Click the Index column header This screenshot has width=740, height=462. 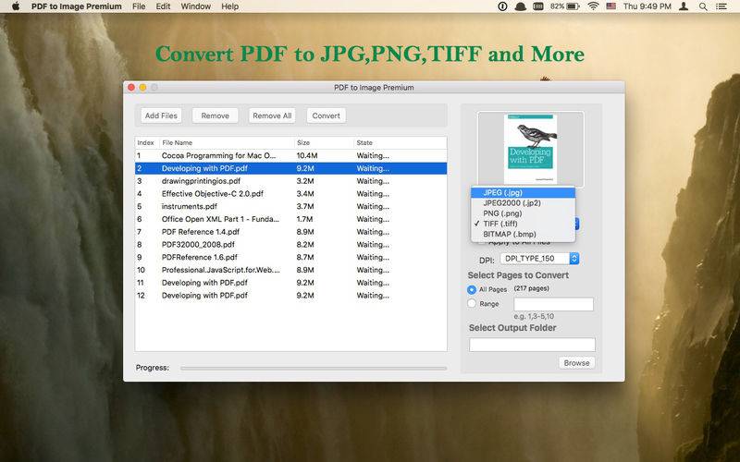click(x=146, y=142)
